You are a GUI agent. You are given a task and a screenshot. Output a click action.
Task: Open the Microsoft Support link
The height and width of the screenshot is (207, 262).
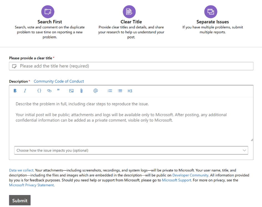coord(177,180)
